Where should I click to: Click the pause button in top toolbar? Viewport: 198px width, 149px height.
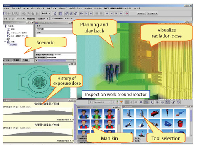pos(97,14)
